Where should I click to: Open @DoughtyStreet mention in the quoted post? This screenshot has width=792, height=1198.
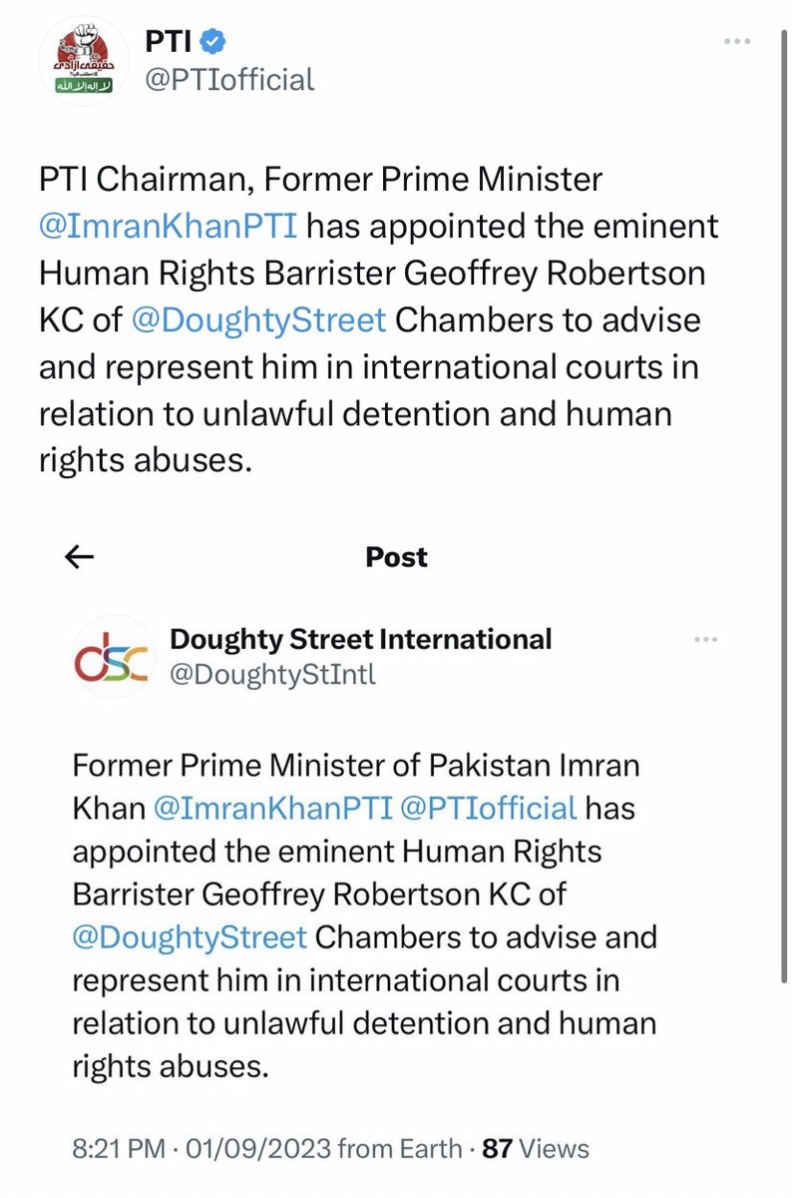point(190,938)
